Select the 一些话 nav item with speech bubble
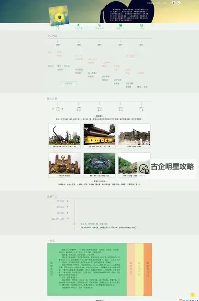Image resolution: width=199 pixels, height=301 pixels. point(141,26)
